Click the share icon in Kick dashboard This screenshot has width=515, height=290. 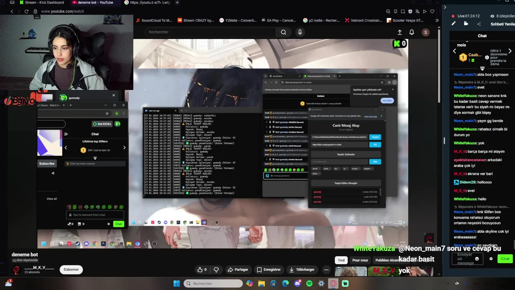[x=479, y=24]
